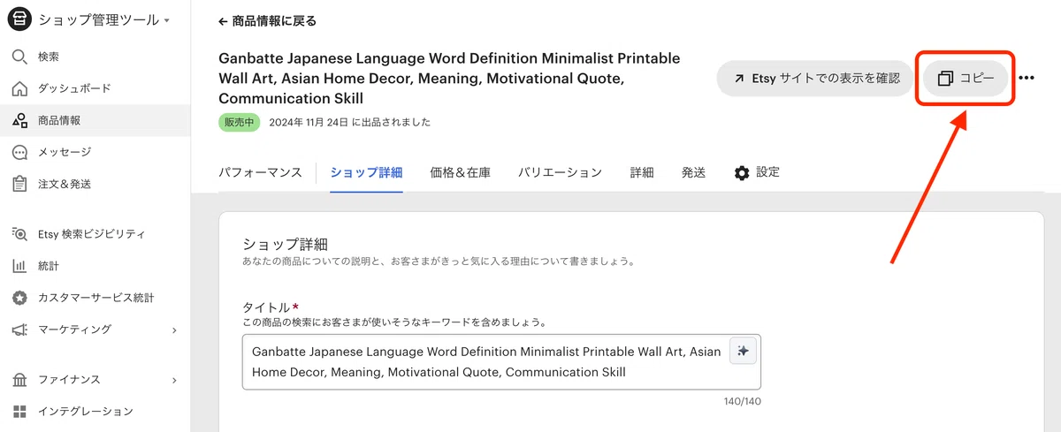Click into the タイトル text field
The image size is (1061, 432).
click(501, 361)
